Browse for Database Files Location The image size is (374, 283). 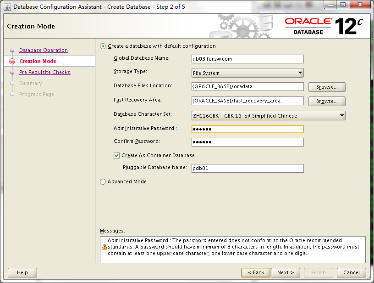point(326,87)
